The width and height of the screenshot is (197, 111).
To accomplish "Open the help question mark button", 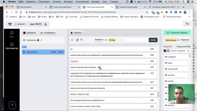I will point(12,105).
